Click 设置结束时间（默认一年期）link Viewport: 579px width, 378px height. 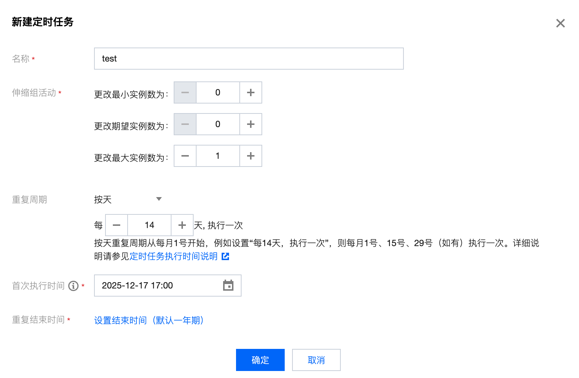point(149,320)
